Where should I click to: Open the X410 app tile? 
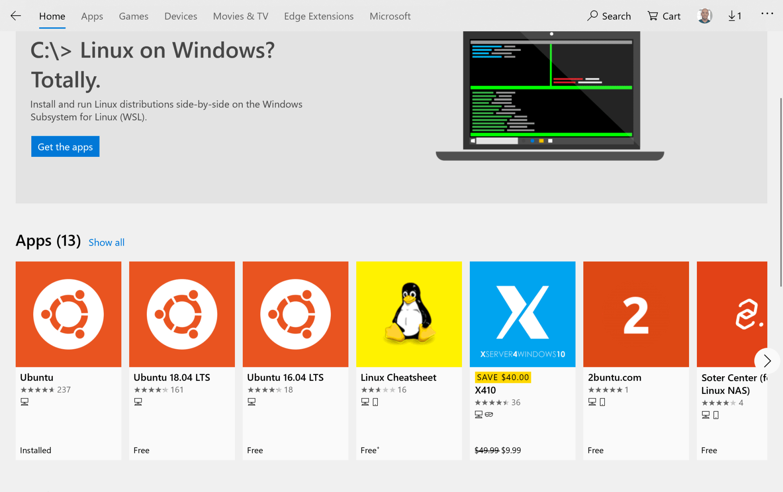point(522,314)
